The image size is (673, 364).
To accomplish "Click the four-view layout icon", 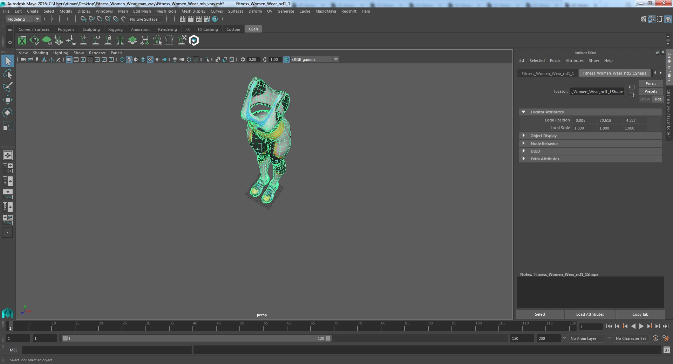I will [8, 168].
